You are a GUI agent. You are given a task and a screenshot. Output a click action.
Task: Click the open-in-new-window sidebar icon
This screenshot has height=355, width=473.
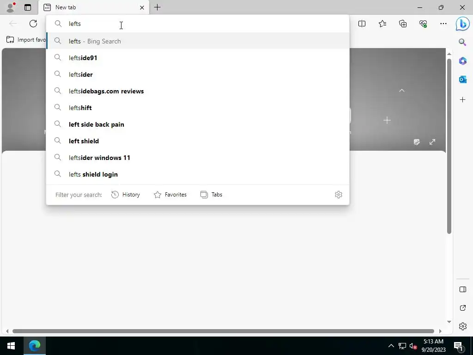462,308
